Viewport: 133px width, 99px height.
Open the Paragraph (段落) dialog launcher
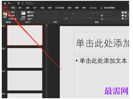point(119,23)
